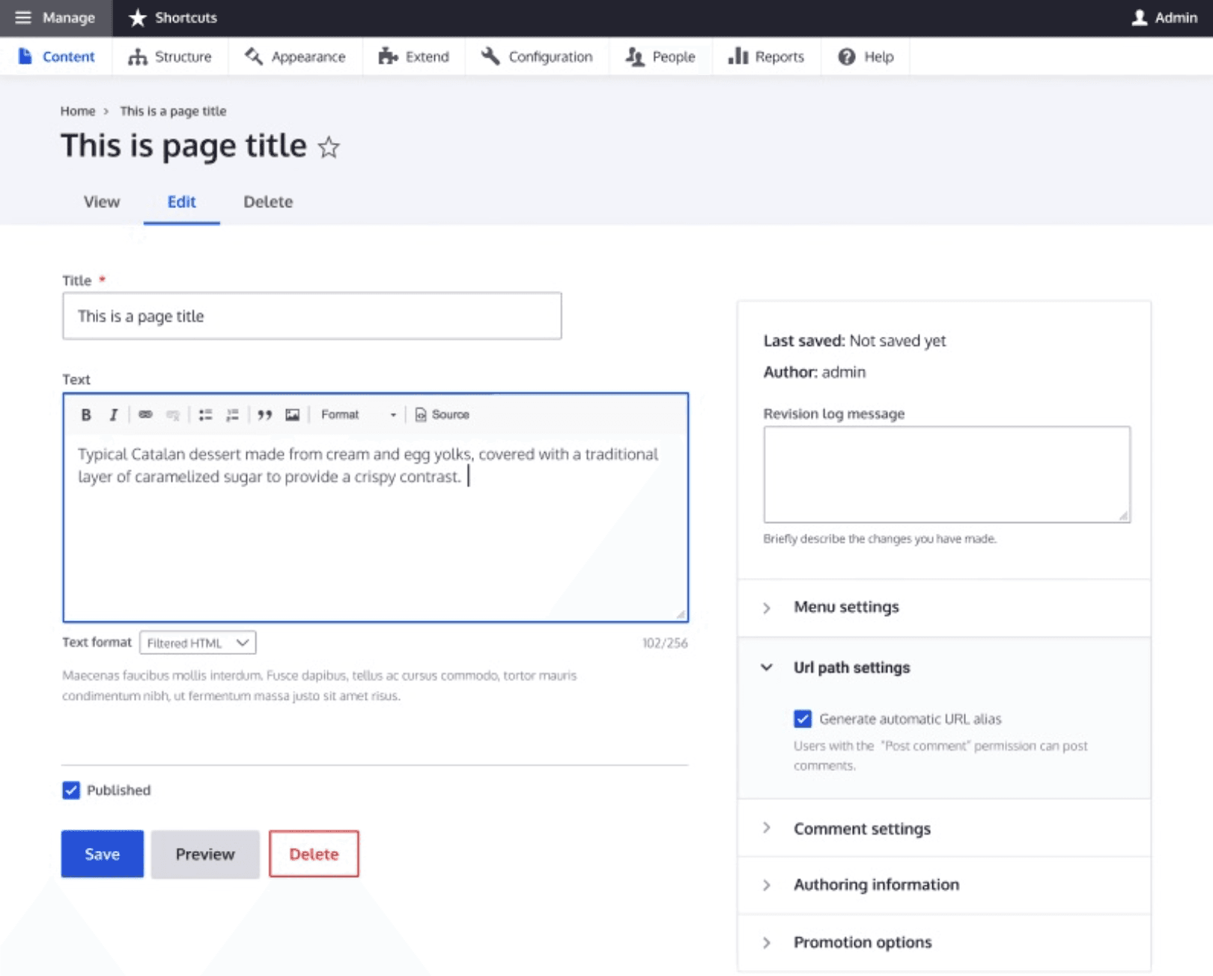Open the Format dropdown in editor

(358, 415)
